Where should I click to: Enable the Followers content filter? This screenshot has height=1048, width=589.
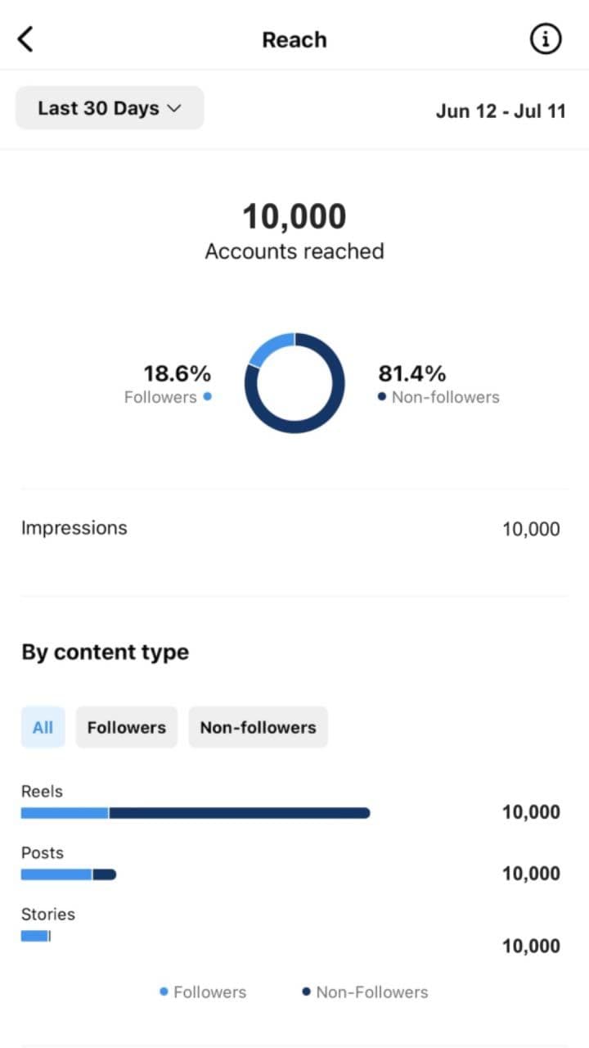(x=126, y=727)
